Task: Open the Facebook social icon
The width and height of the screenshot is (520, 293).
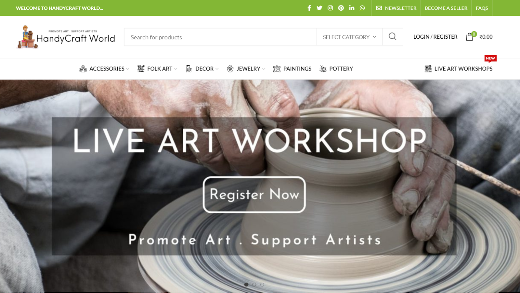Action: click(x=309, y=8)
